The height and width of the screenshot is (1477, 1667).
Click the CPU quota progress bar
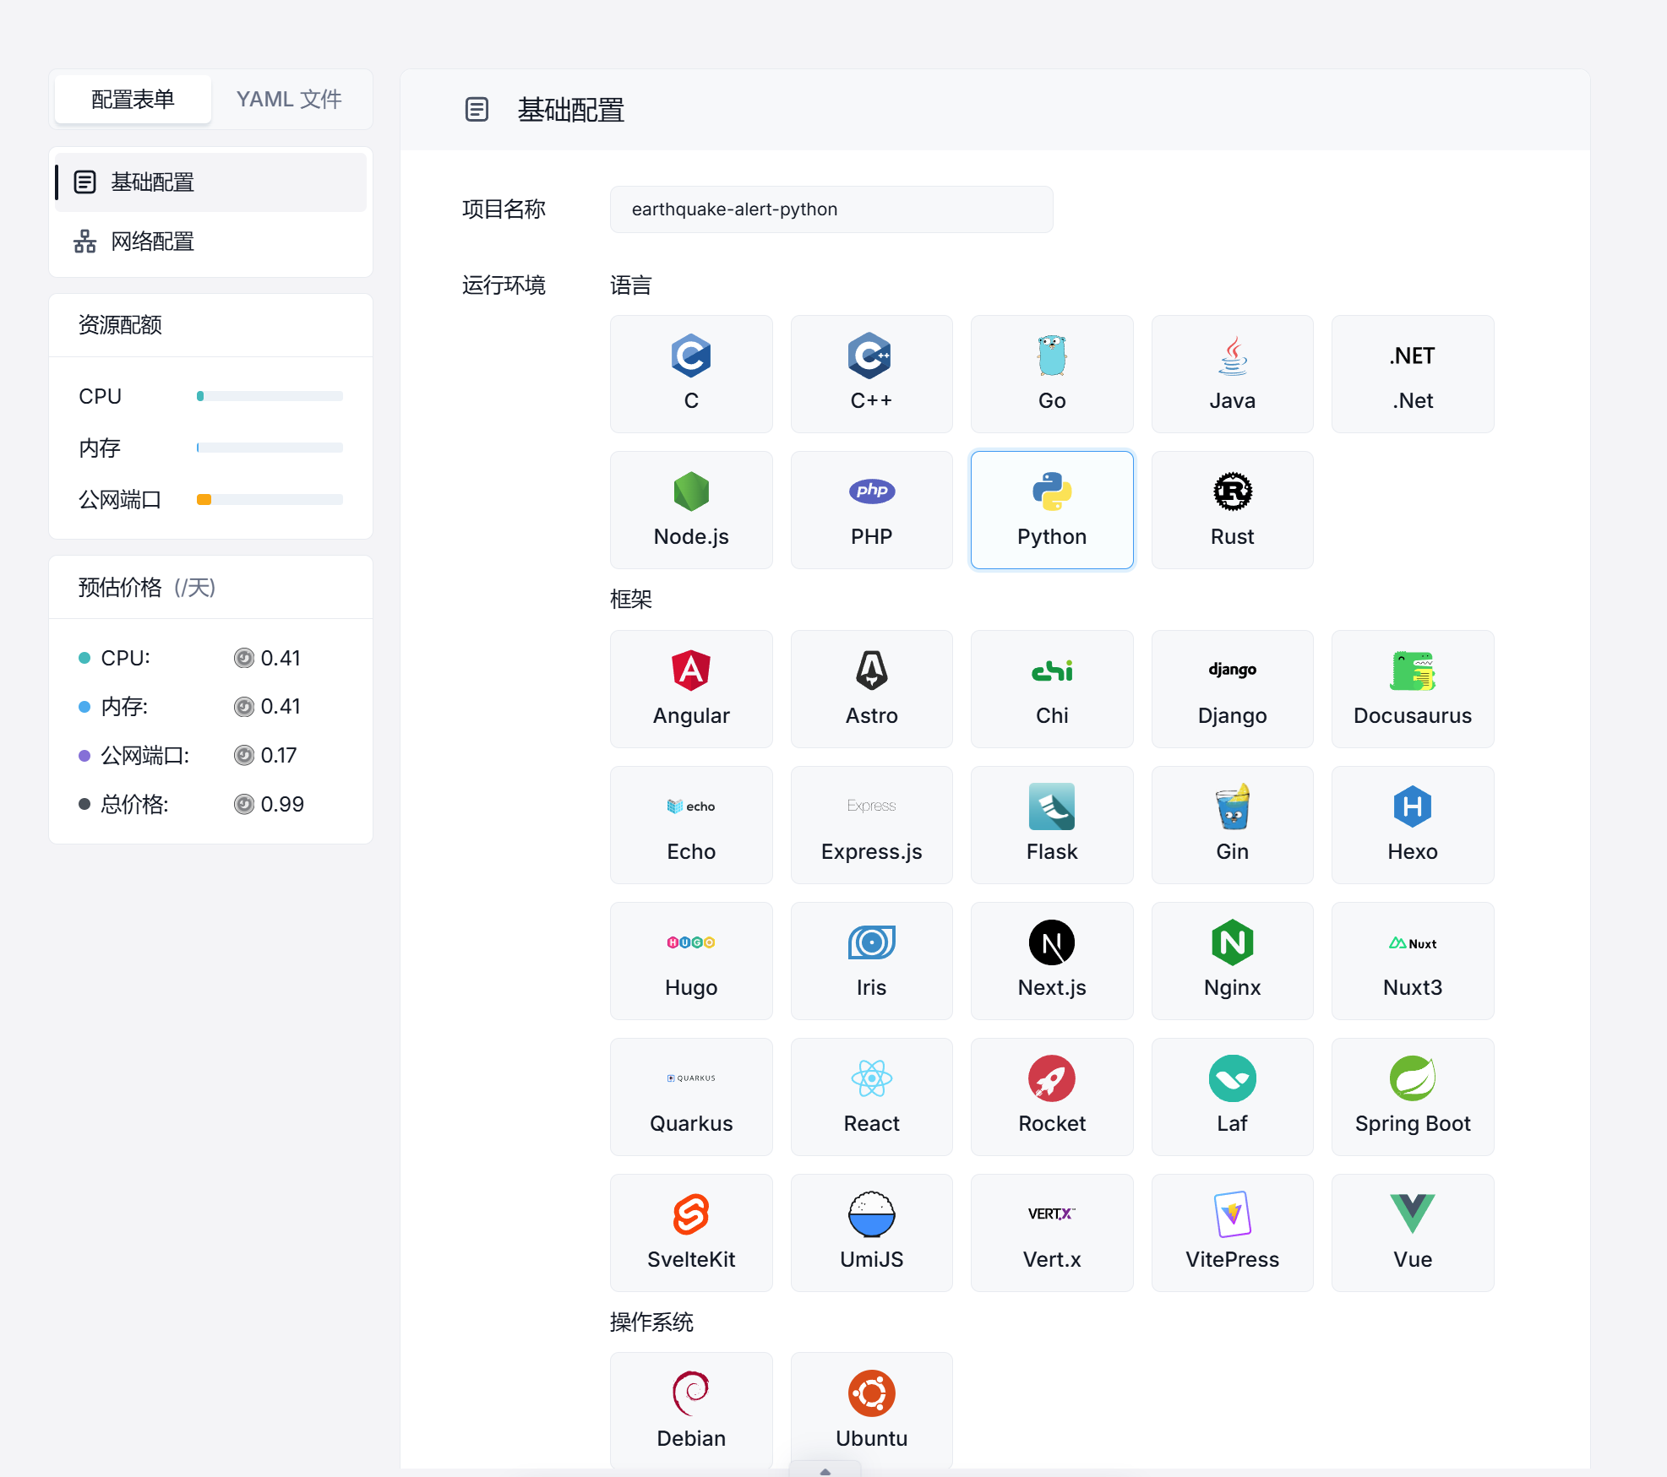point(270,396)
